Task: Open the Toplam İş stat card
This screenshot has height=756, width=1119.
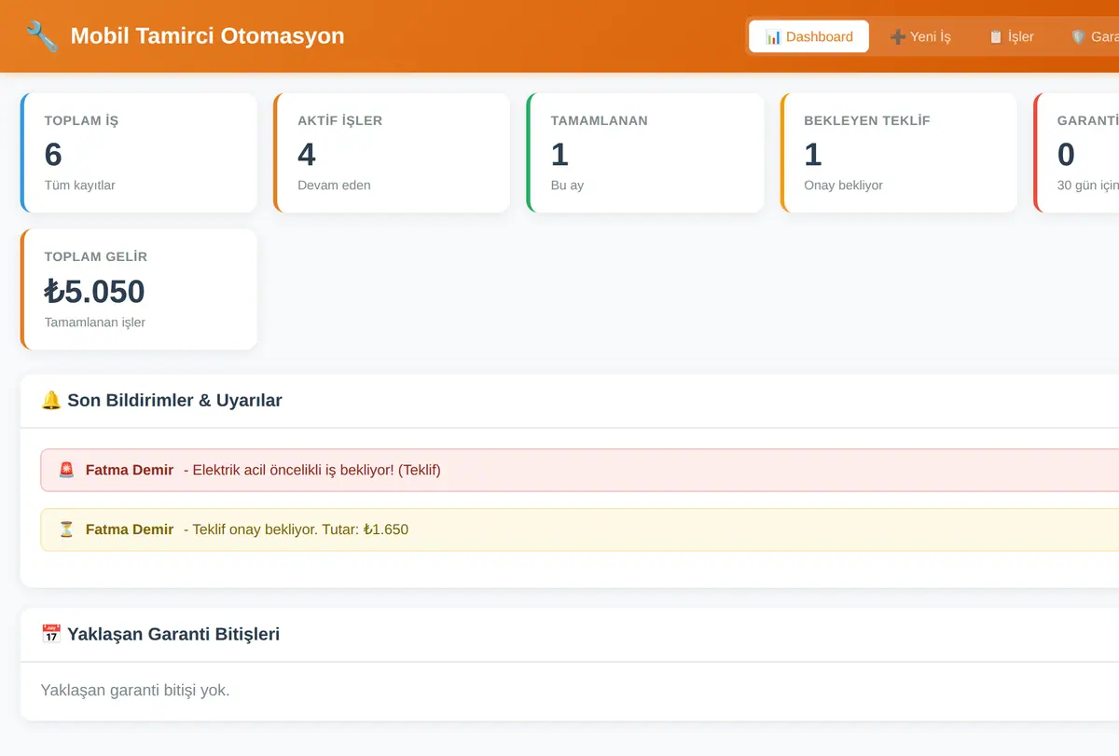Action: click(x=138, y=153)
